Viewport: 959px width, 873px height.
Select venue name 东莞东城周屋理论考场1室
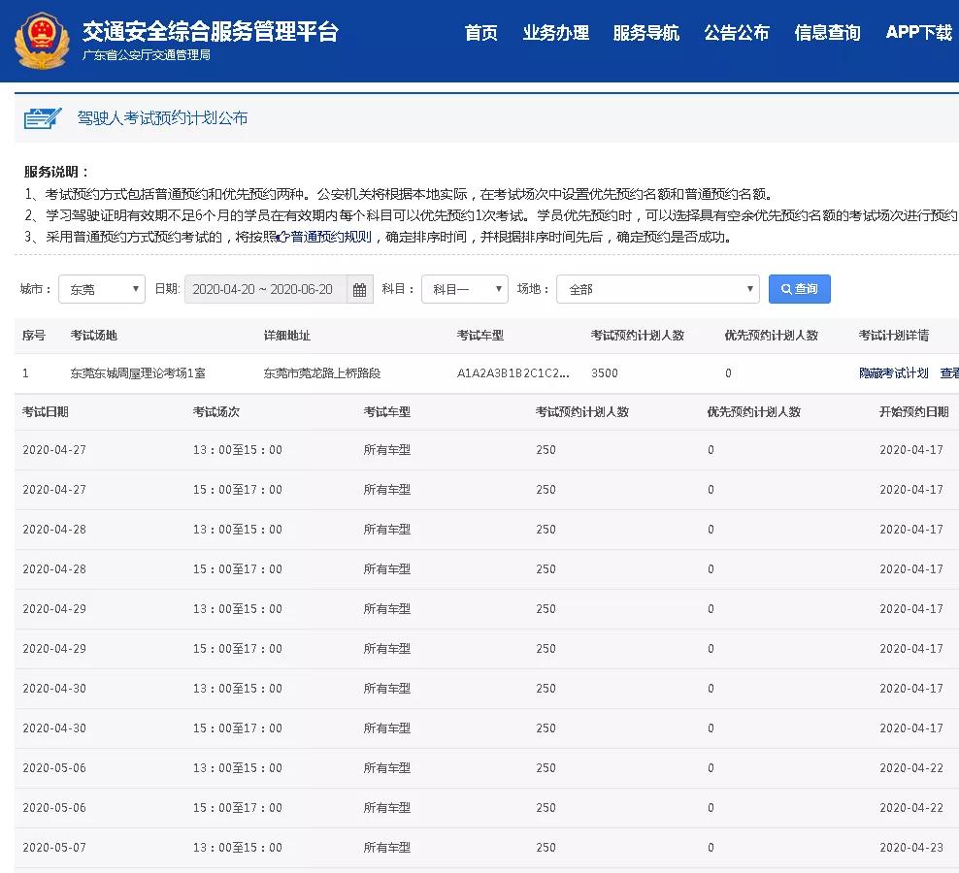[x=138, y=372]
